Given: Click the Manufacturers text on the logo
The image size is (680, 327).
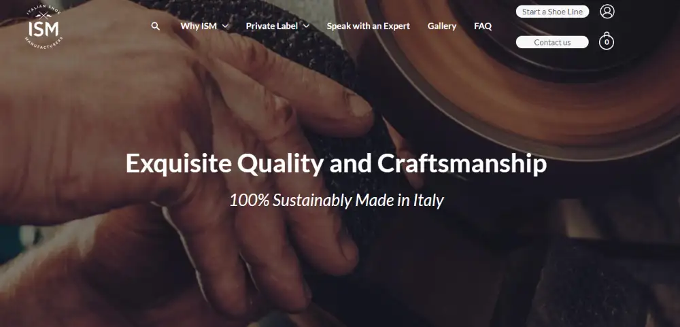Looking at the screenshot, I should tap(44, 44).
